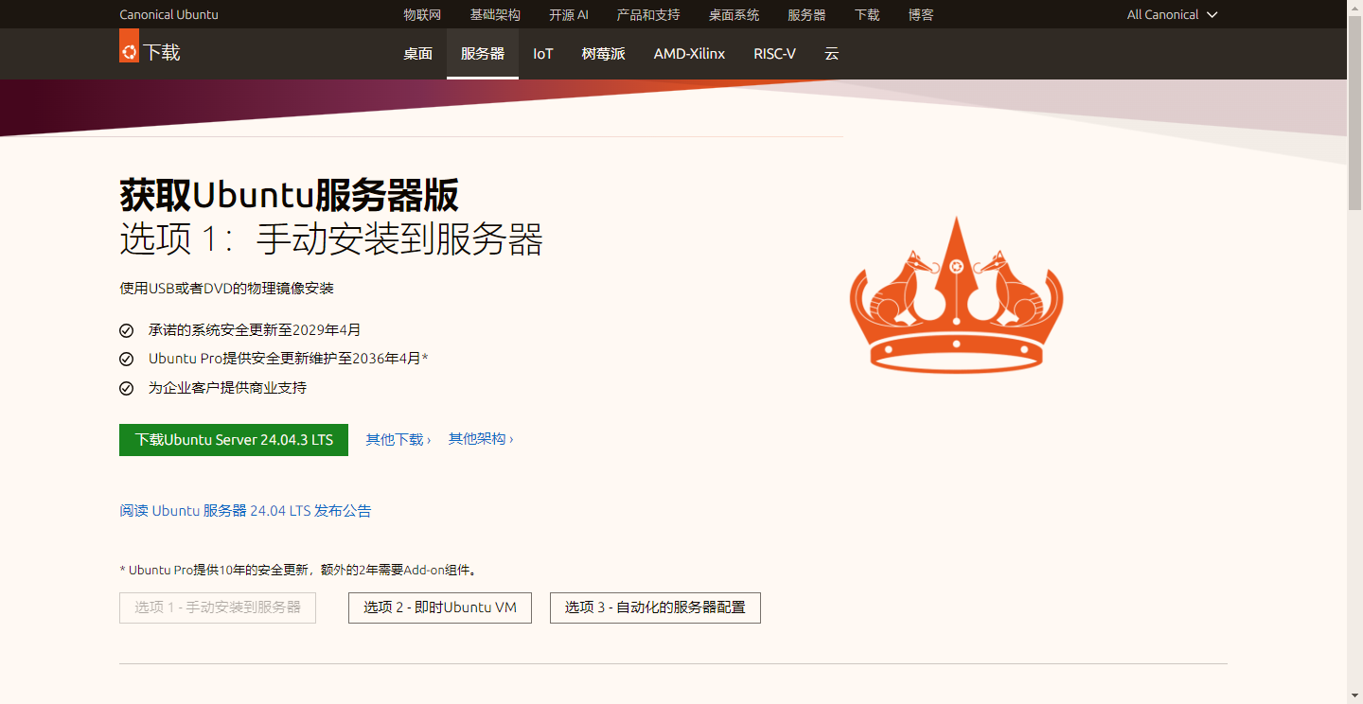Open the 其他架构 link

click(x=481, y=439)
